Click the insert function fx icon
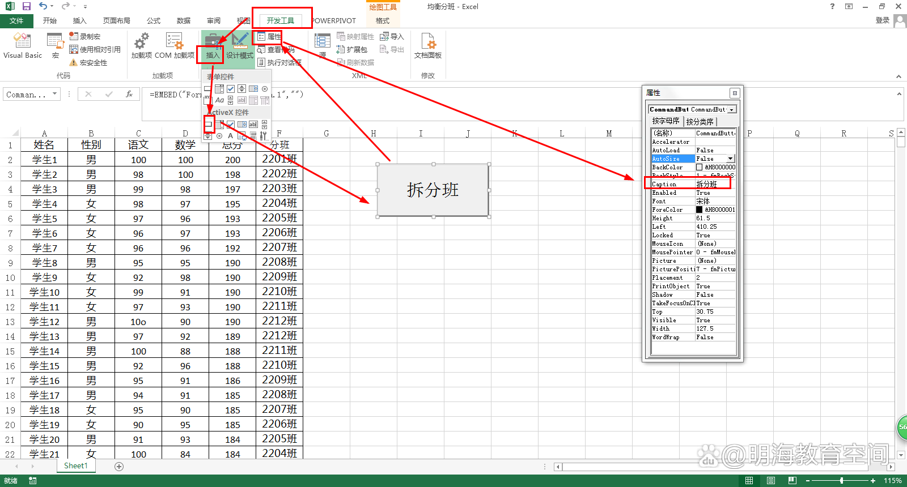 pos(129,95)
